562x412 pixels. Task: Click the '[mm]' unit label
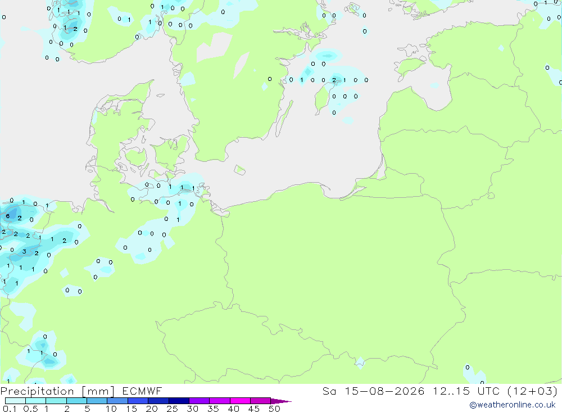point(98,391)
